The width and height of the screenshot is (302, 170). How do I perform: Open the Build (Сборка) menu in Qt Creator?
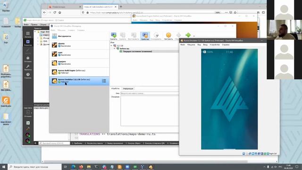pos(43,25)
